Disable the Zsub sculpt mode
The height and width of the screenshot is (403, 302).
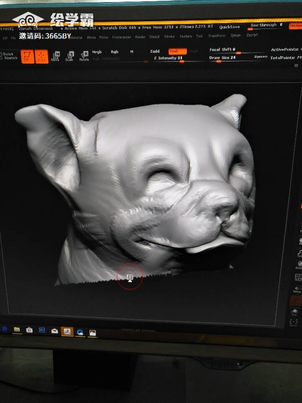(177, 51)
